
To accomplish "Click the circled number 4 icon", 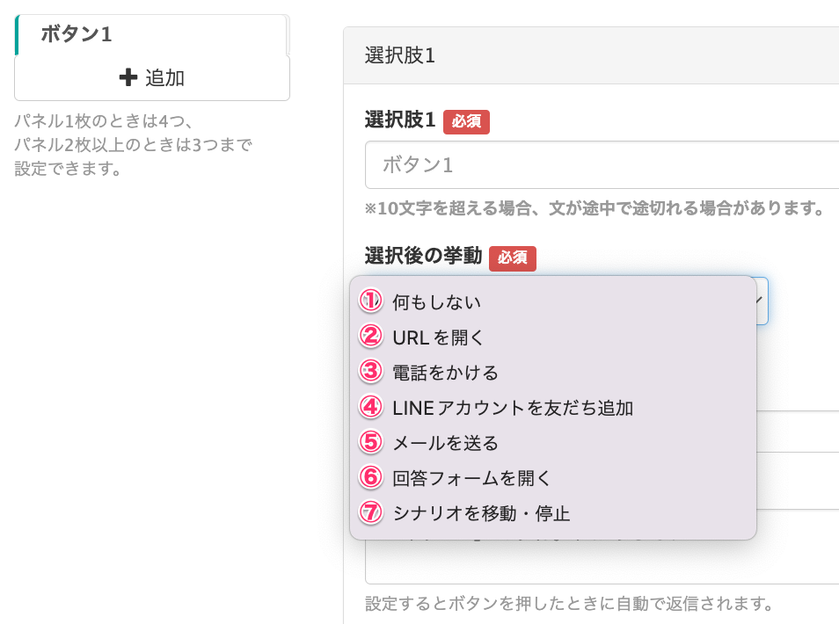I will pyautogui.click(x=371, y=407).
